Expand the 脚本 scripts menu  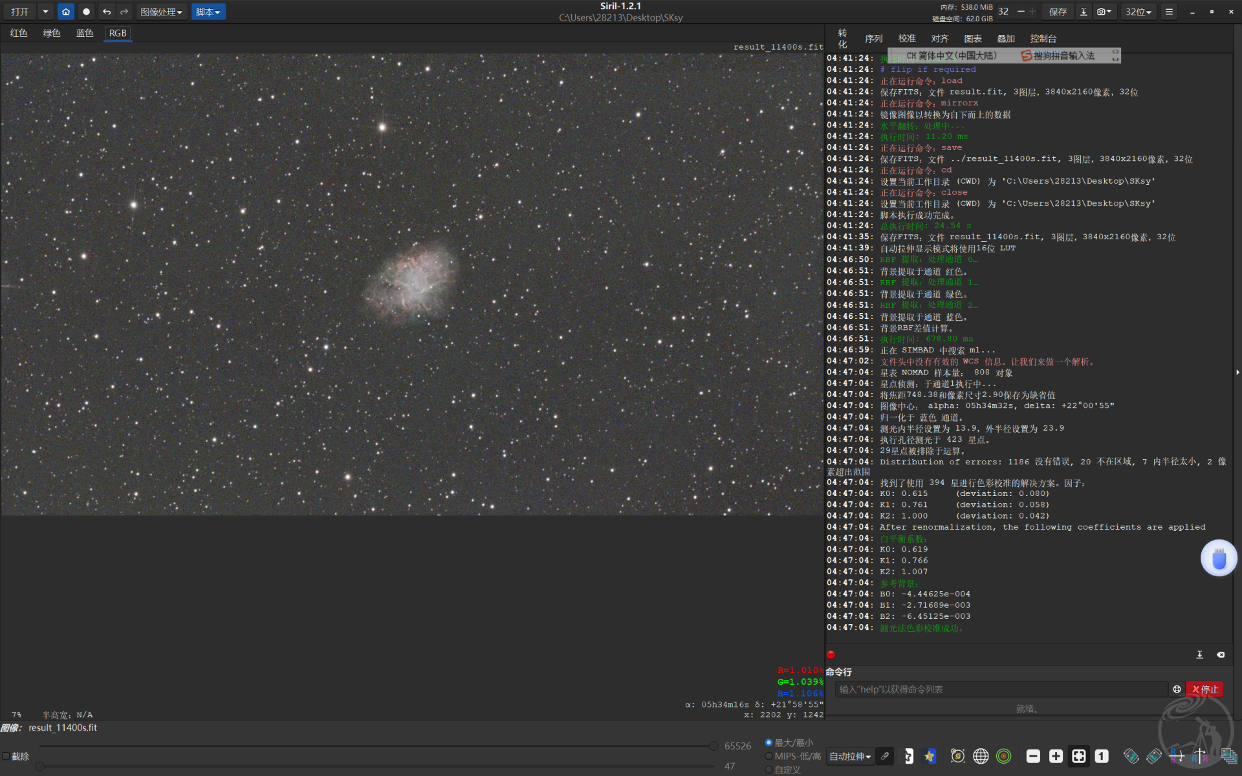pyautogui.click(x=208, y=12)
